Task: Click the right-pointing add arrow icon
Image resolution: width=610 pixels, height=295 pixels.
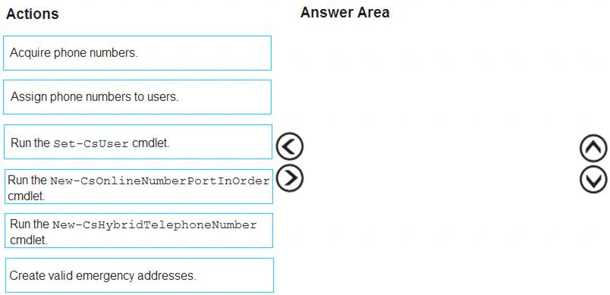Action: tap(289, 178)
